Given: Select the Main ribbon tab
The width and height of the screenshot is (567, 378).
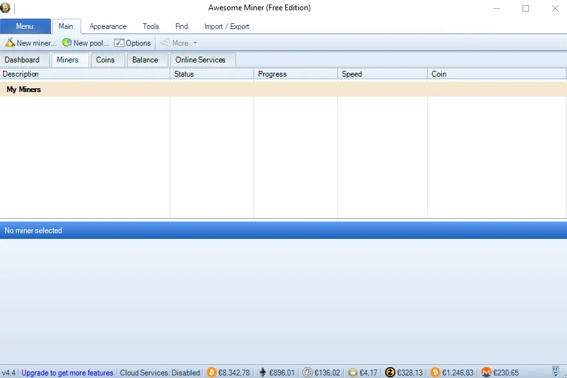Looking at the screenshot, I should tap(66, 26).
